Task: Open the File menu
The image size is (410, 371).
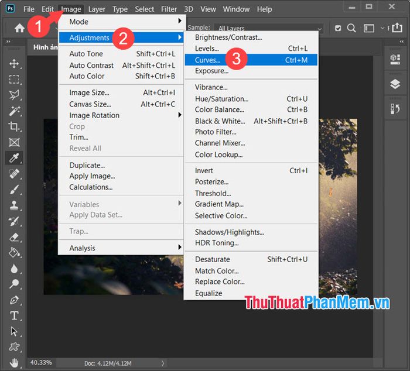Action: pos(29,9)
